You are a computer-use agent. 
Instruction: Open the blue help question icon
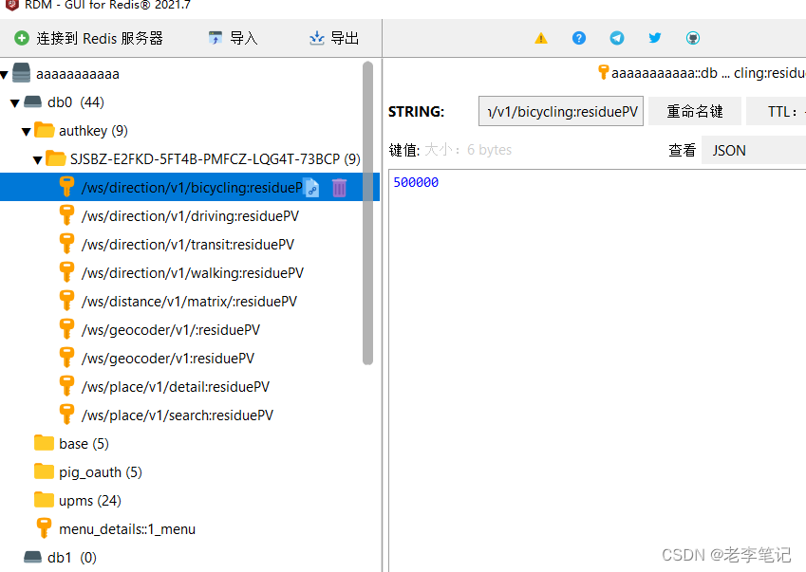(579, 38)
